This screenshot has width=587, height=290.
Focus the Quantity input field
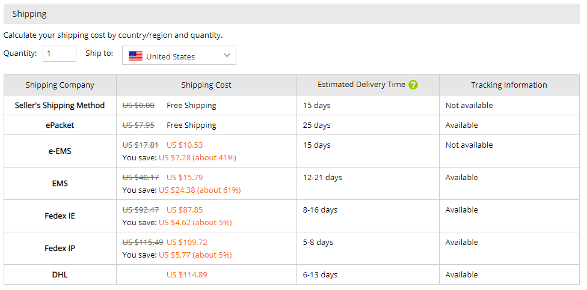coord(60,54)
